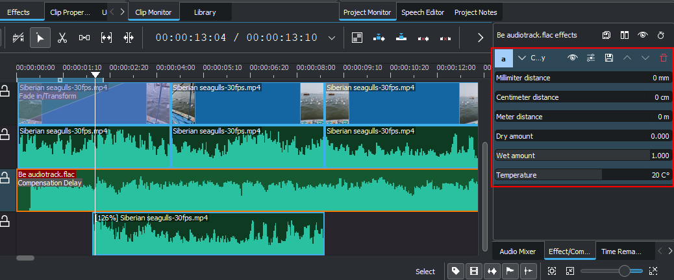The width and height of the screenshot is (674, 280).
Task: Select the 126% speed Siberian seagulls clip
Action: coord(208,237)
